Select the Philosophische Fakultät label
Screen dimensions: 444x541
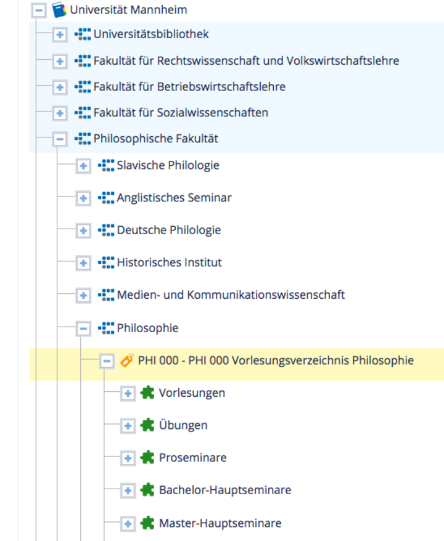[x=156, y=139]
